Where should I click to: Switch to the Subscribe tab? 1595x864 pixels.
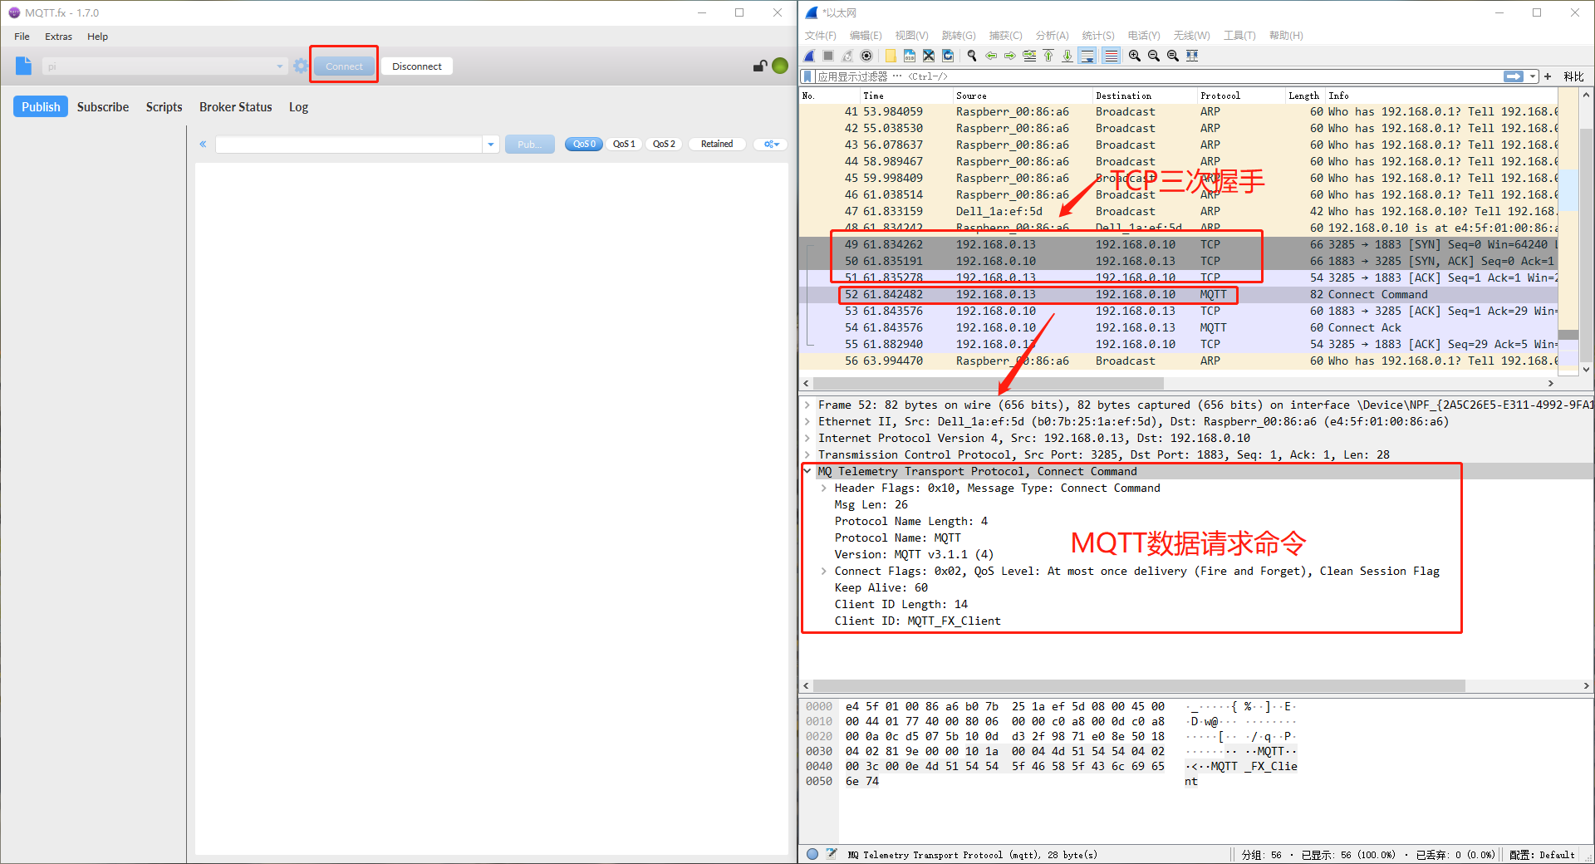(x=103, y=106)
